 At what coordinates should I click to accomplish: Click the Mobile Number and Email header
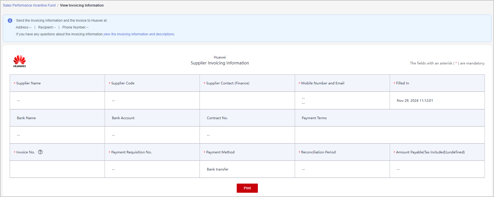[322, 83]
